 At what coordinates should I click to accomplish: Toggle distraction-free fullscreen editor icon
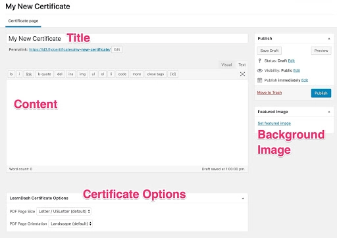pyautogui.click(x=242, y=74)
